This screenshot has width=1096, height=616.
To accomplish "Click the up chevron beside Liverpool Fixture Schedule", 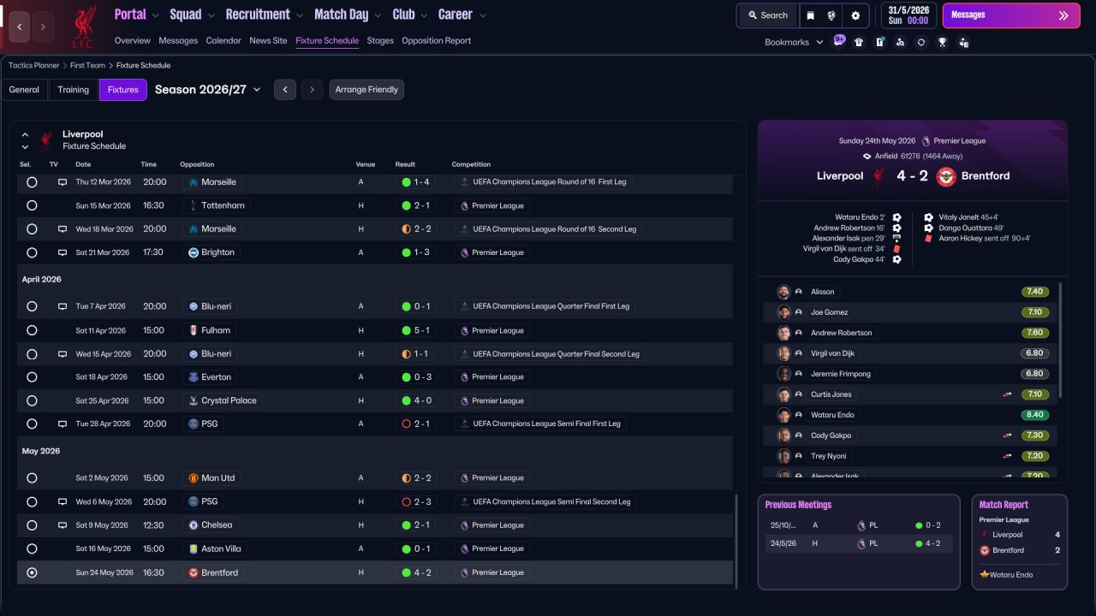I will [25, 134].
